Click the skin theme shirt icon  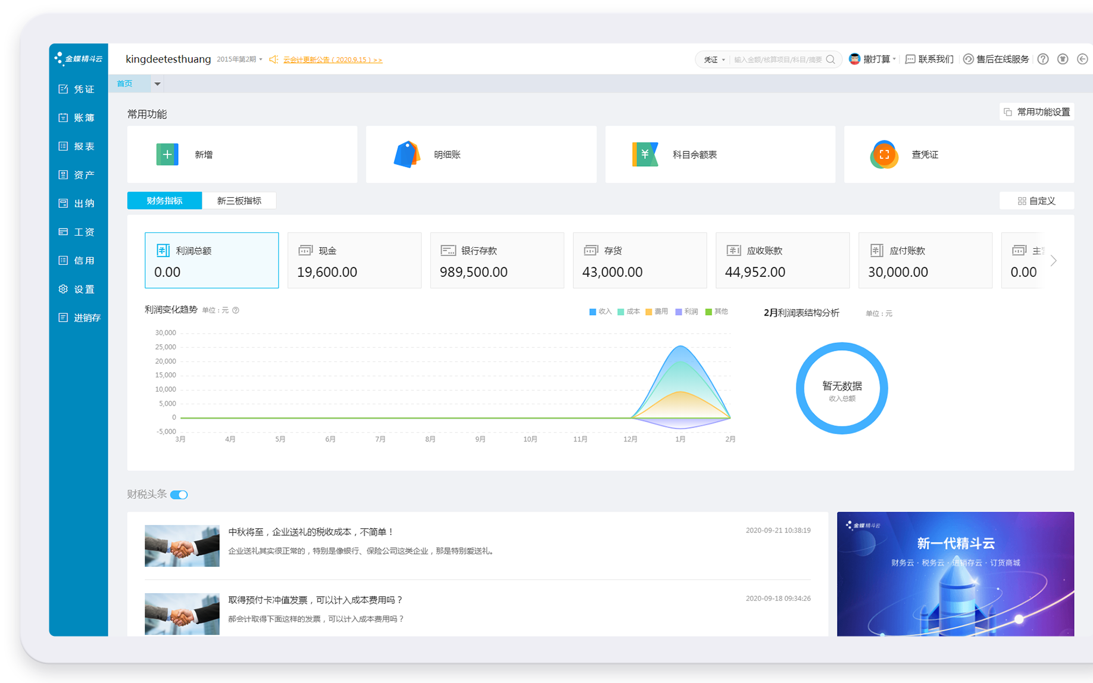pyautogui.click(x=1063, y=59)
